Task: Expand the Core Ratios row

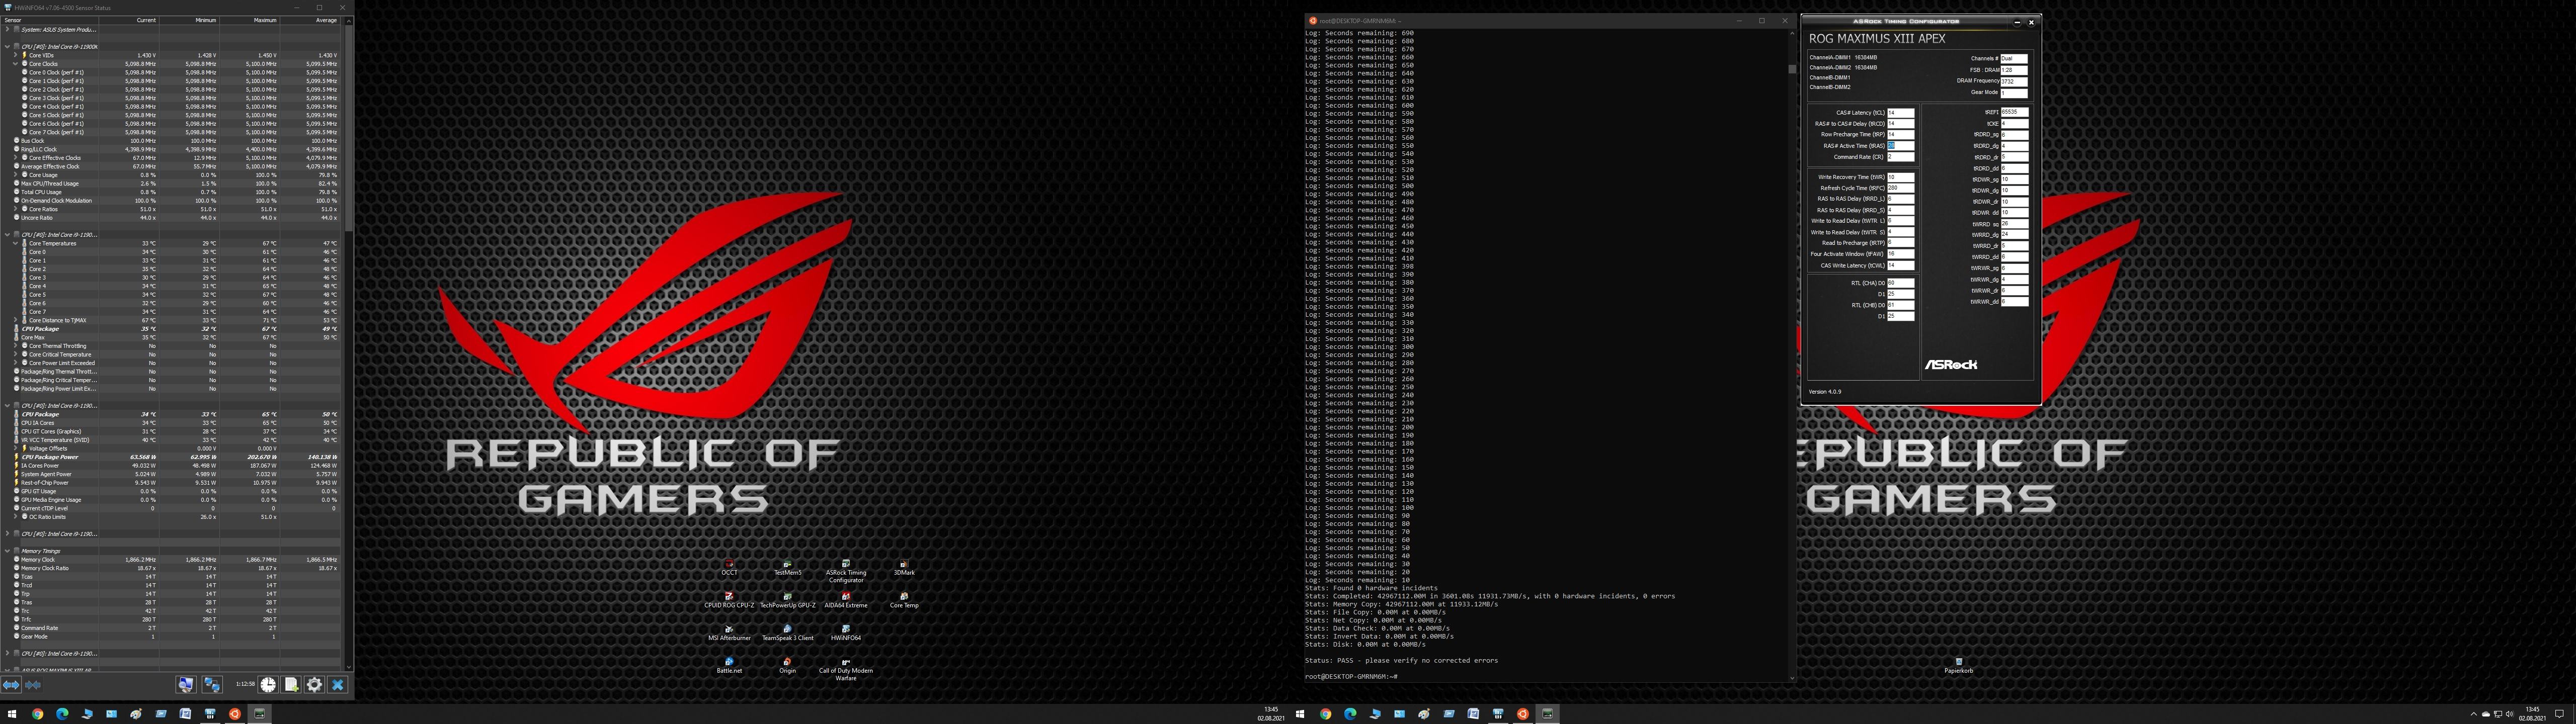Action: click(16, 209)
